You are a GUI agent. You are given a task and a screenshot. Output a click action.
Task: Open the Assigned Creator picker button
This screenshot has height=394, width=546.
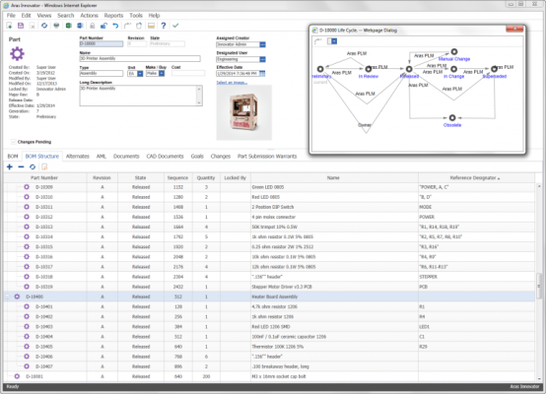point(262,44)
